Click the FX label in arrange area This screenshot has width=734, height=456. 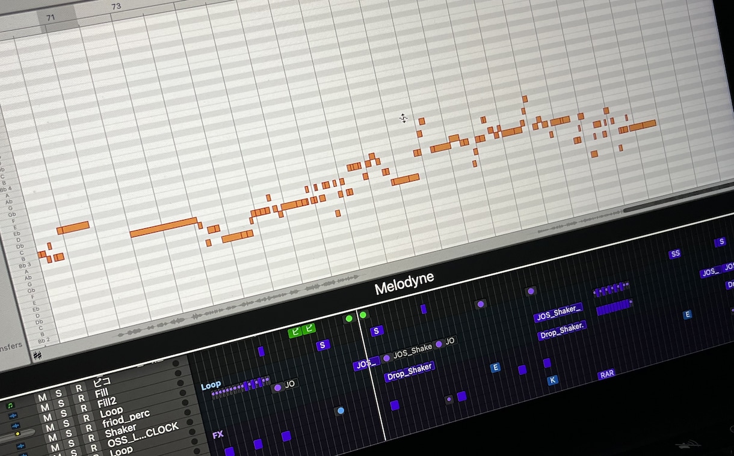click(x=218, y=434)
